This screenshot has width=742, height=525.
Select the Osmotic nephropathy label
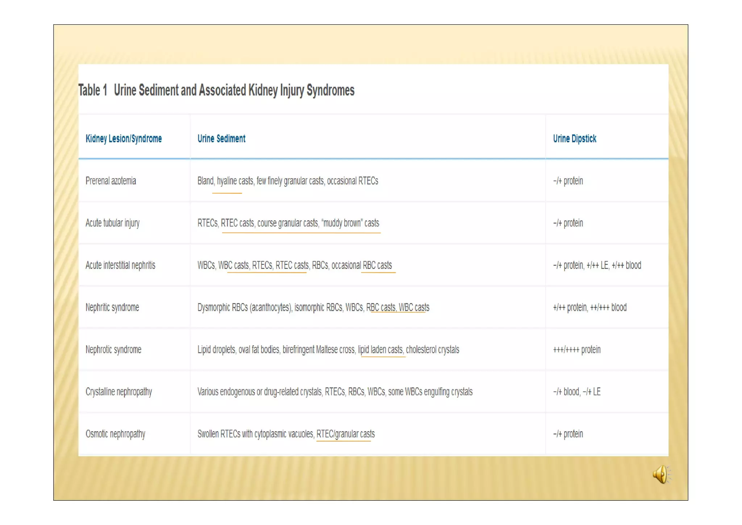pos(115,434)
